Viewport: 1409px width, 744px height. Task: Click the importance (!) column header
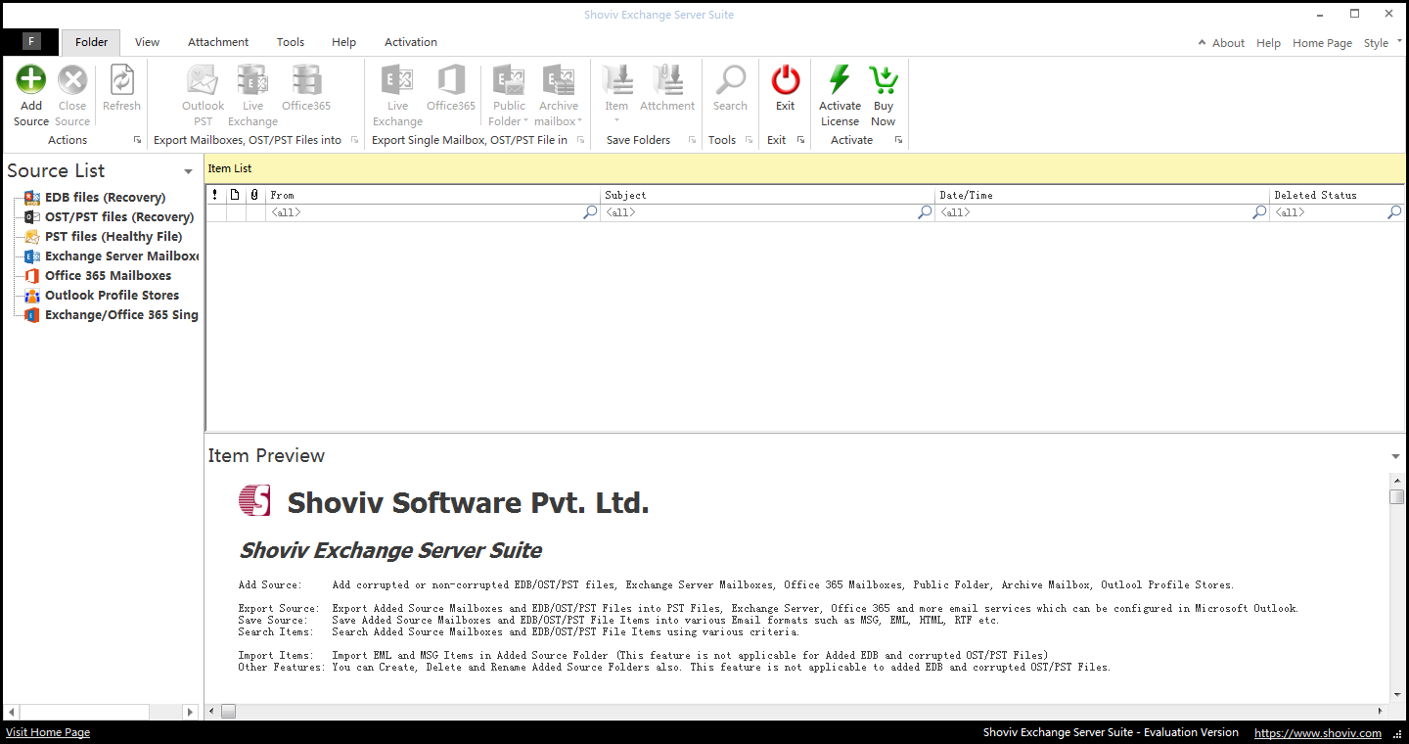pos(215,195)
